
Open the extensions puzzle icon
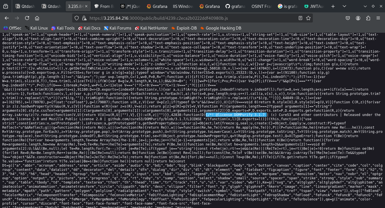(x=368, y=18)
